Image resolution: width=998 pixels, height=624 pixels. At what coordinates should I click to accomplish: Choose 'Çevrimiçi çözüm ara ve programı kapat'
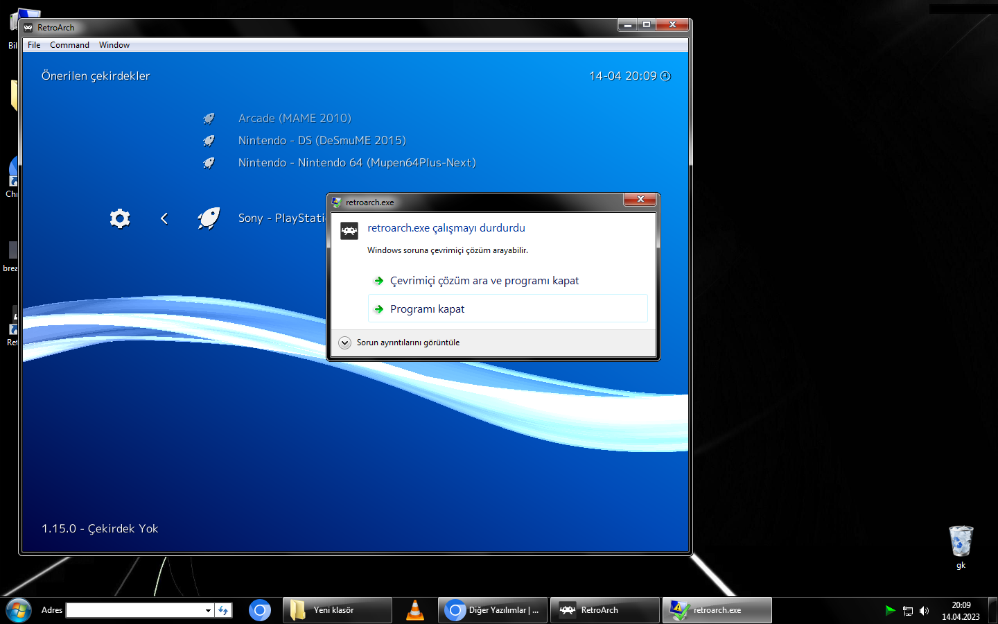508,281
